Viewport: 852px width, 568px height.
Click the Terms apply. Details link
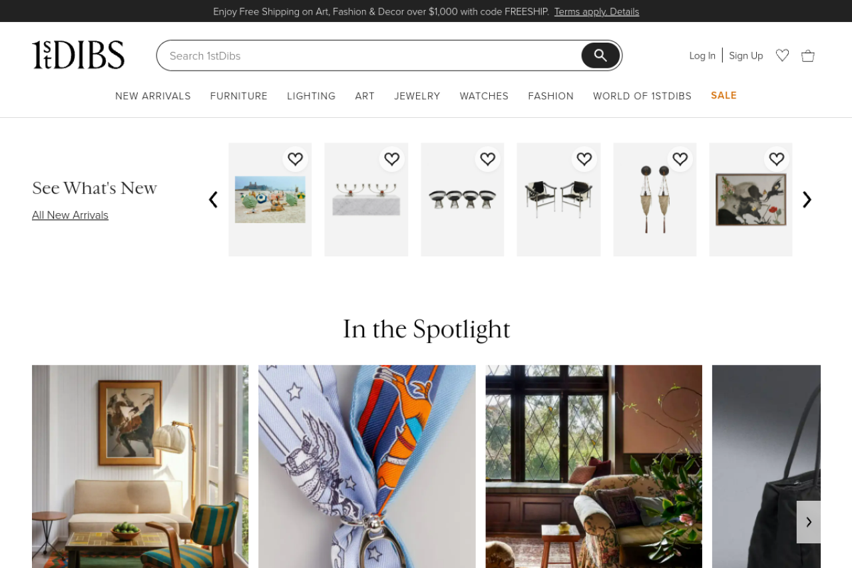coord(596,11)
